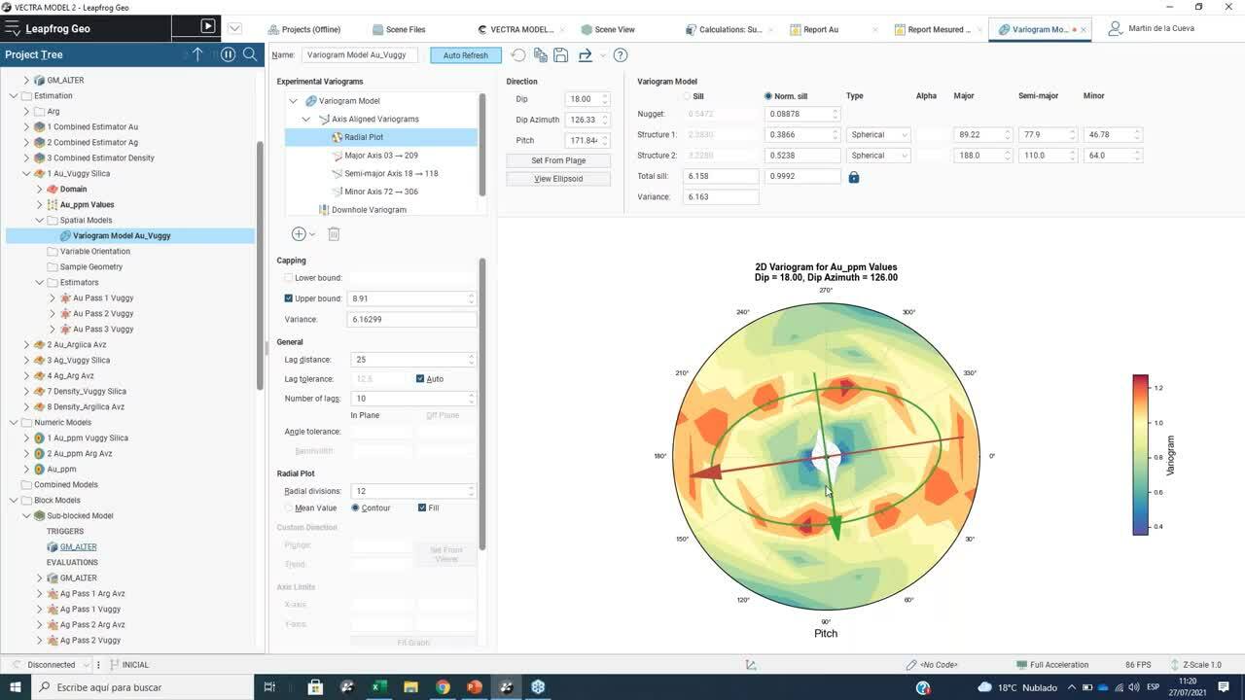Click the pause icon in Project Tree
The width and height of the screenshot is (1245, 700).
click(x=228, y=54)
